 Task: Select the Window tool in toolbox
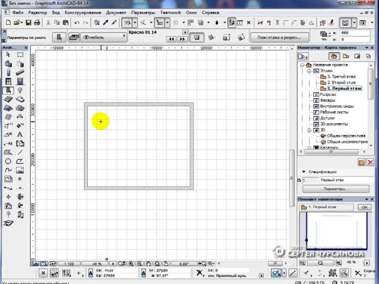[8, 82]
